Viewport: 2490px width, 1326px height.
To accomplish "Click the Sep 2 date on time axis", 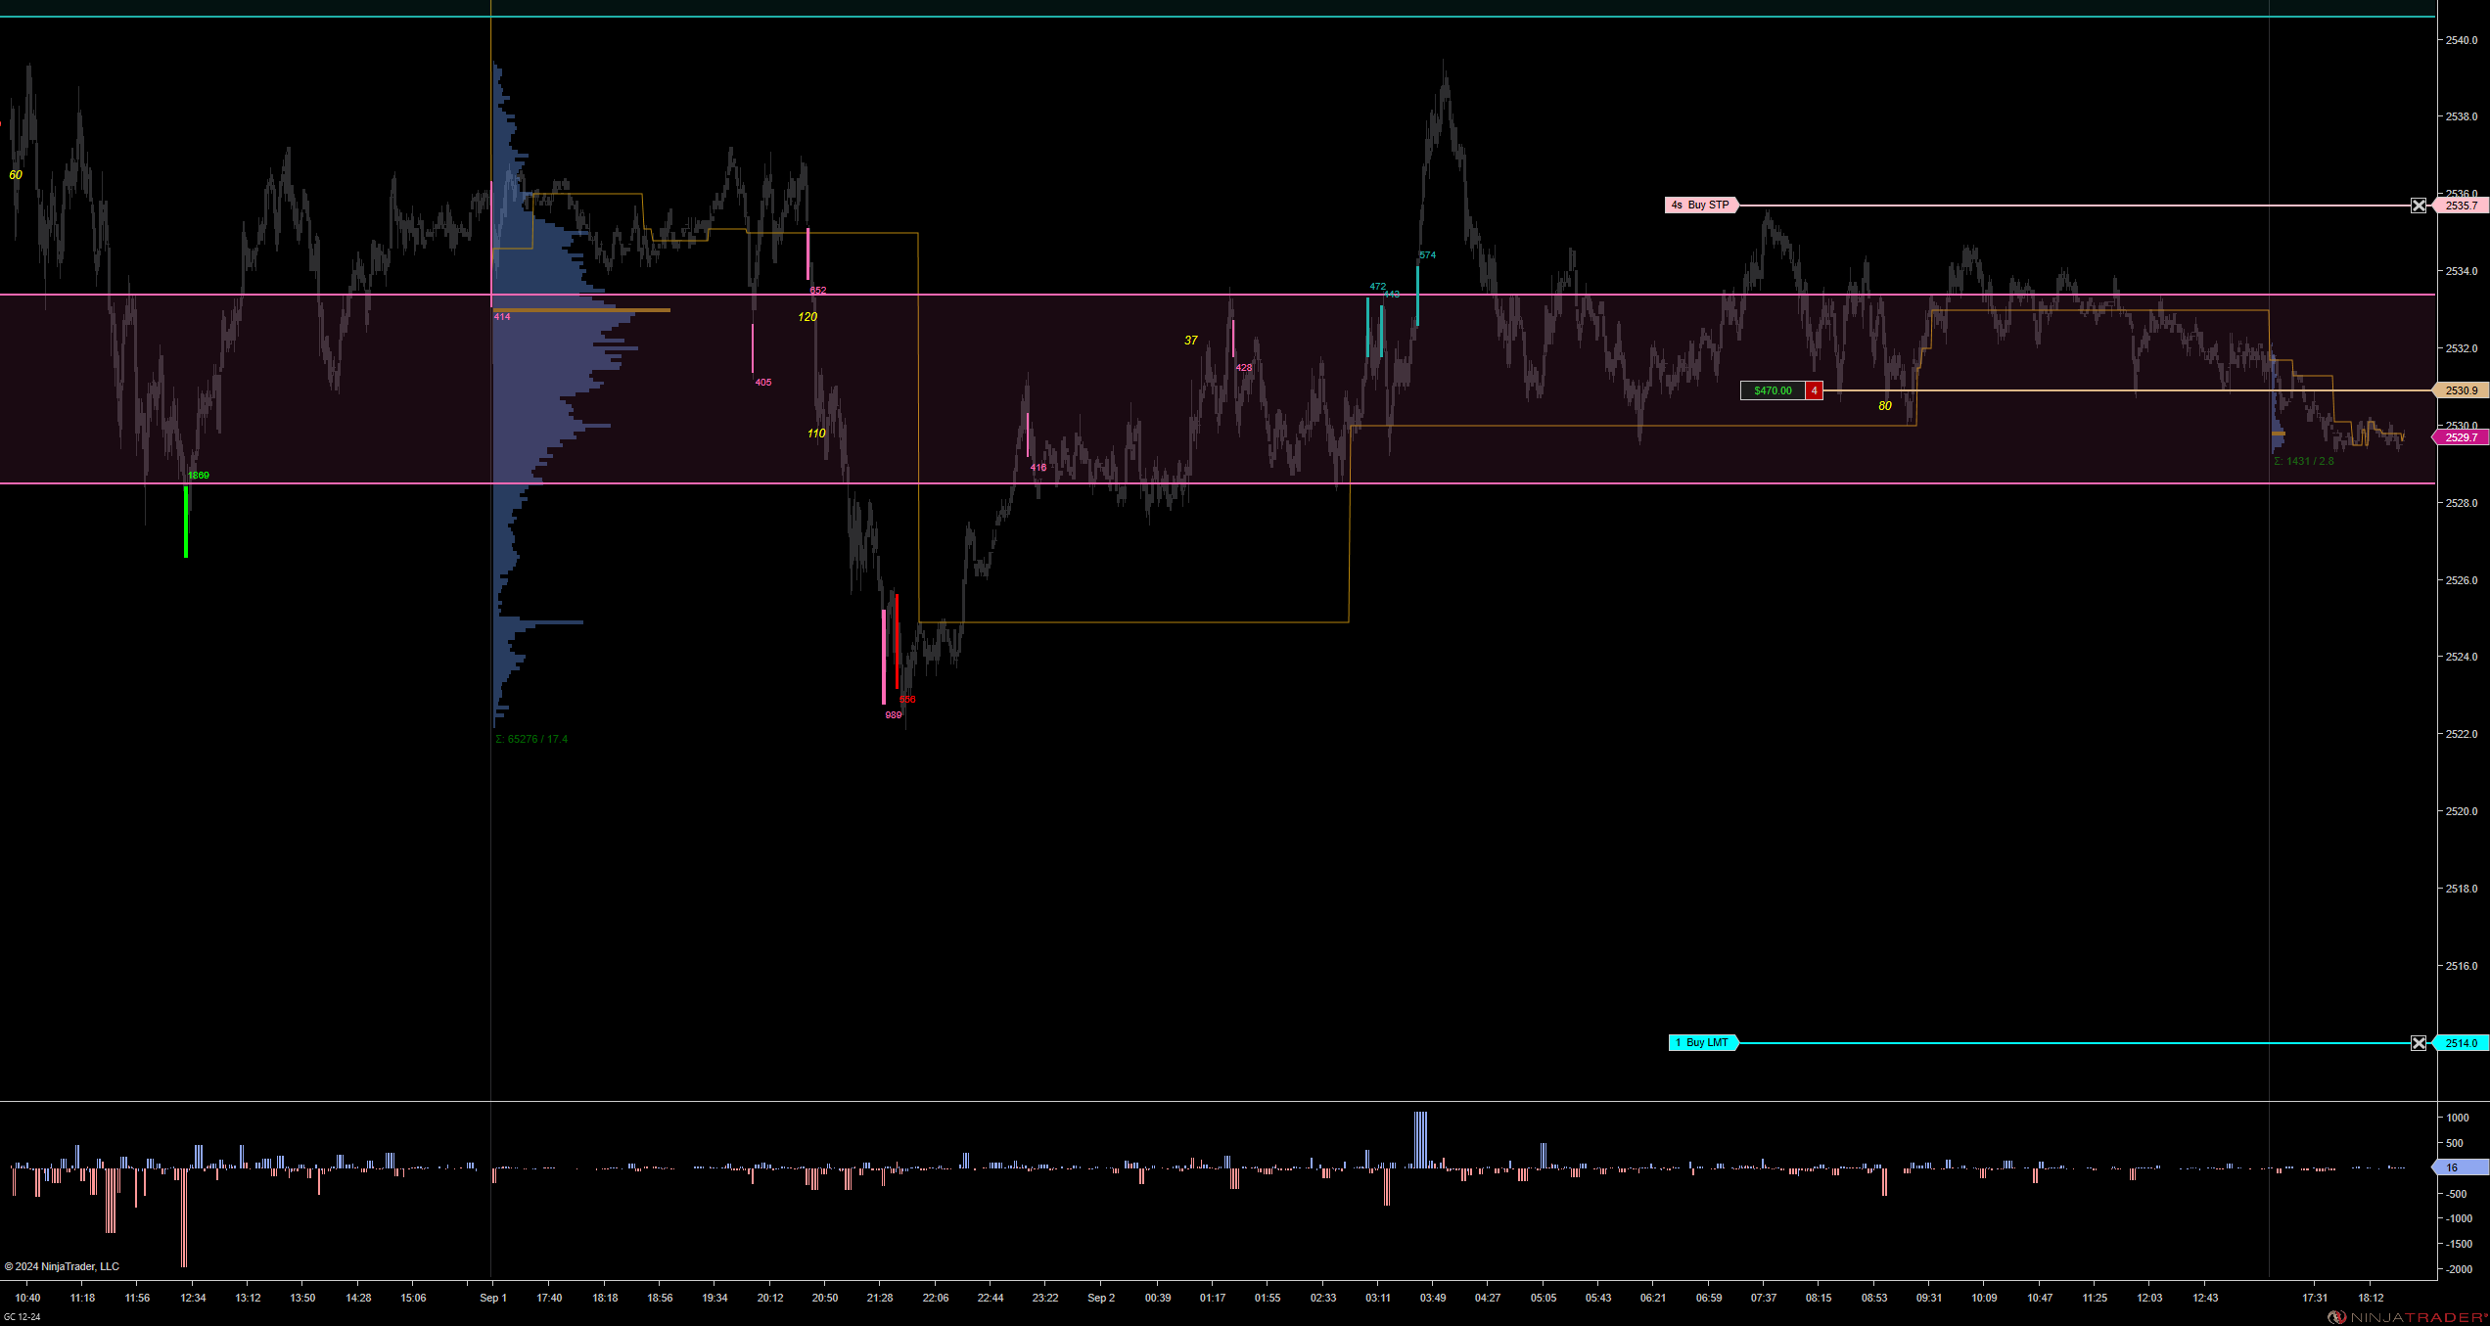I will coord(1101,1298).
